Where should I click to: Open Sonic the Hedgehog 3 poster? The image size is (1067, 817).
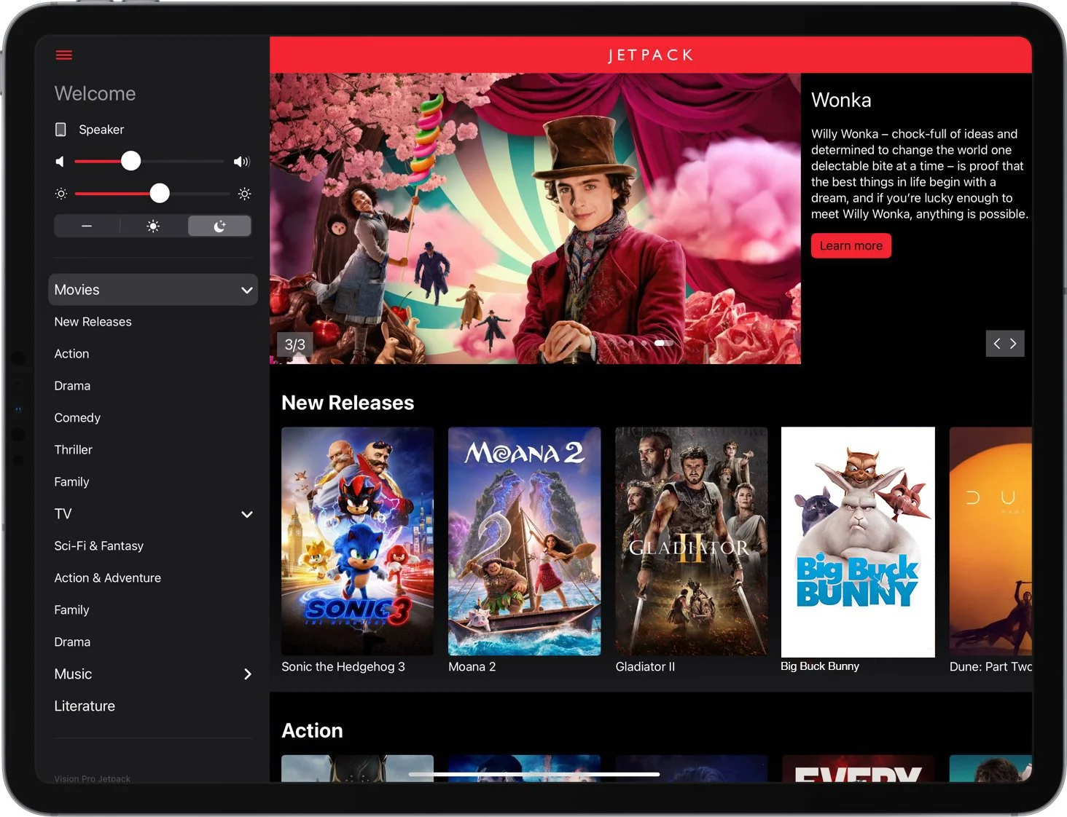click(357, 541)
